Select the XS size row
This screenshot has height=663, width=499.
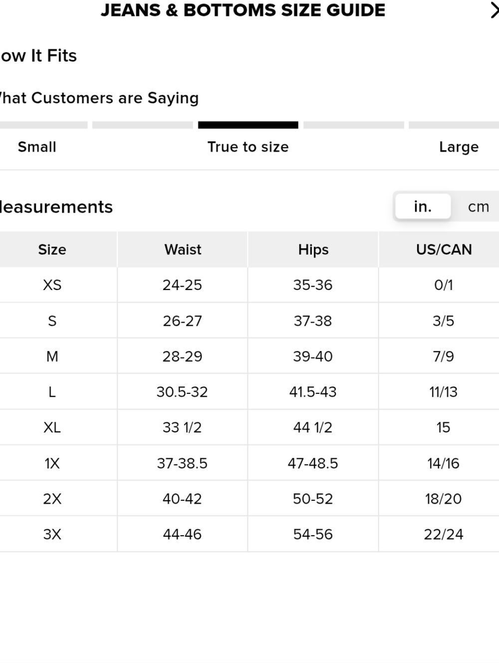tap(249, 285)
